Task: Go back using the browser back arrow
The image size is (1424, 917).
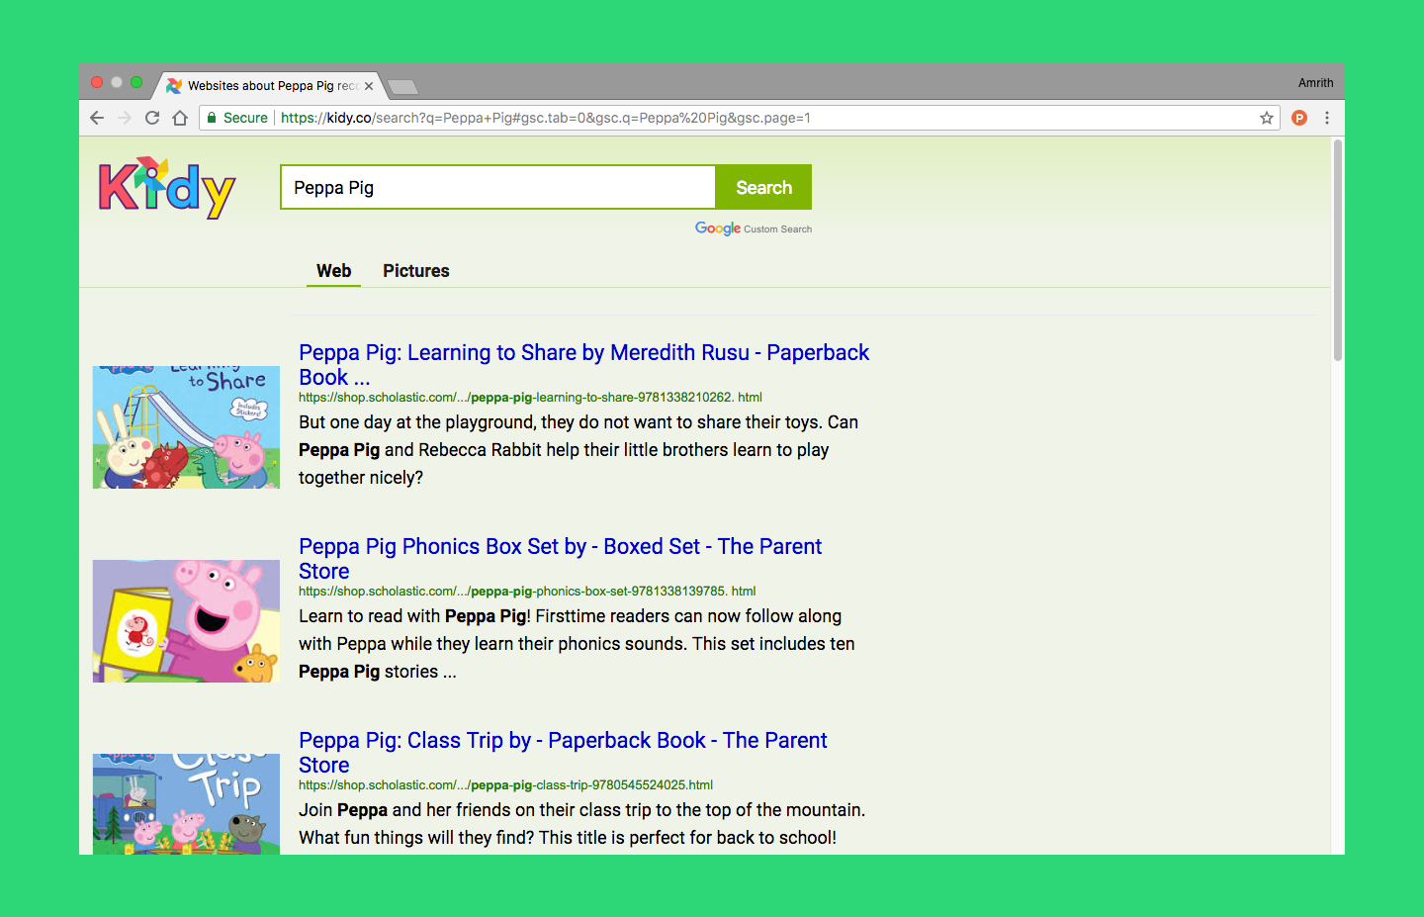Action: click(x=97, y=118)
